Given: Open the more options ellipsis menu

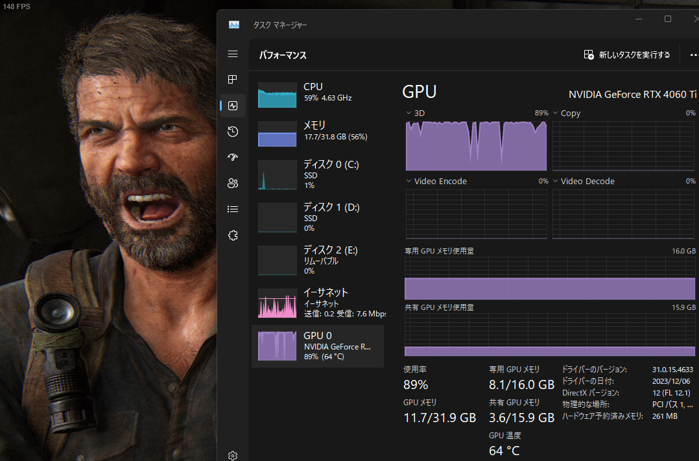Looking at the screenshot, I should click(x=694, y=55).
